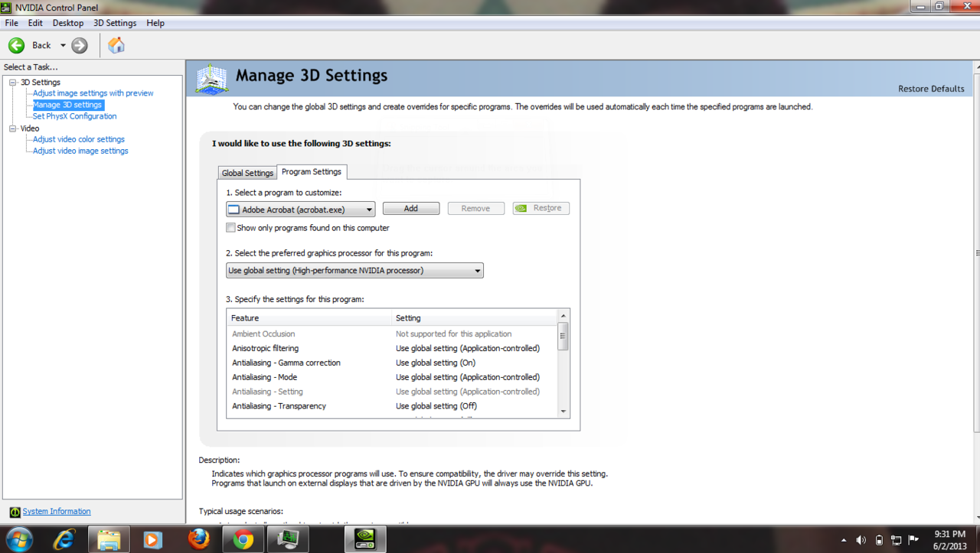Open the volume speaker tray icon

[x=861, y=540]
